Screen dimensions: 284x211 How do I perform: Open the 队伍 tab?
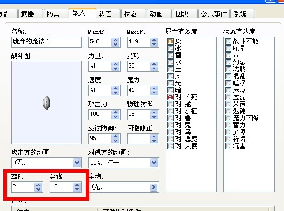point(108,13)
